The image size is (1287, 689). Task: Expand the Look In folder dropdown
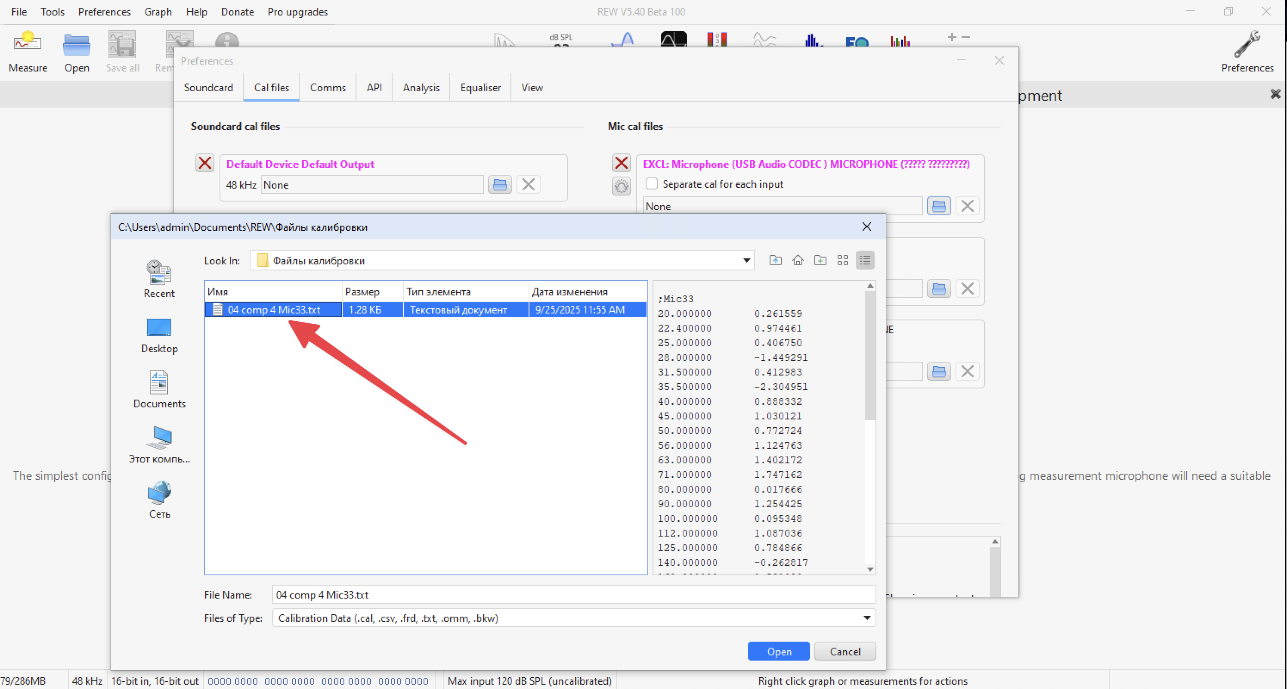click(746, 260)
